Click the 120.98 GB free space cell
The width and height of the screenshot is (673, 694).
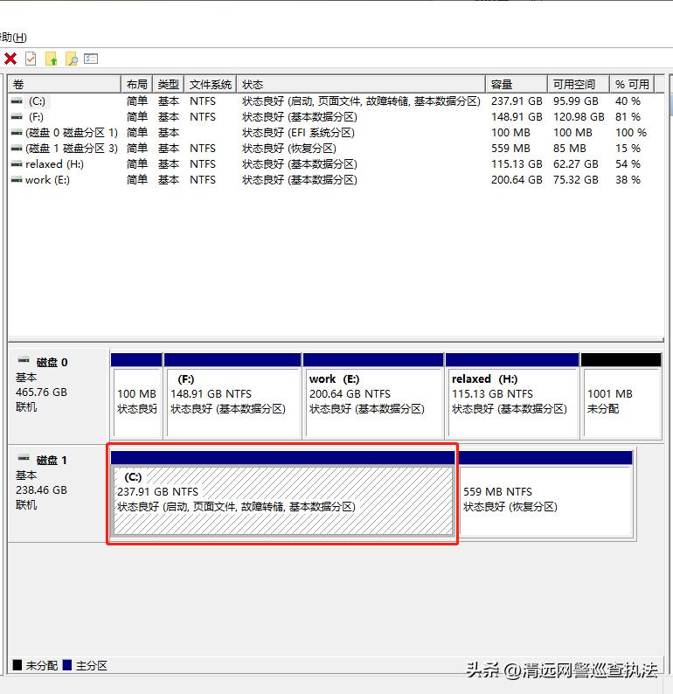(x=579, y=117)
